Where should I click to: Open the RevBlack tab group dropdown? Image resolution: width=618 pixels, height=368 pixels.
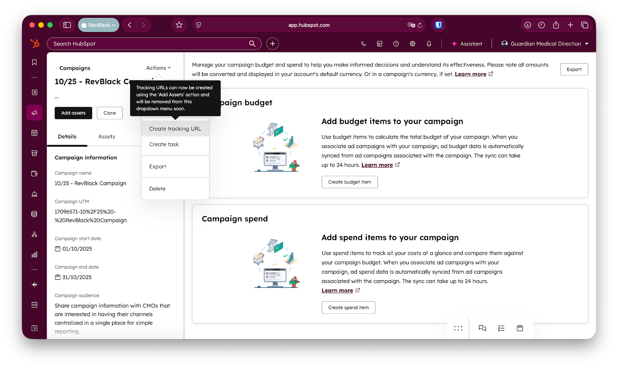coord(98,25)
